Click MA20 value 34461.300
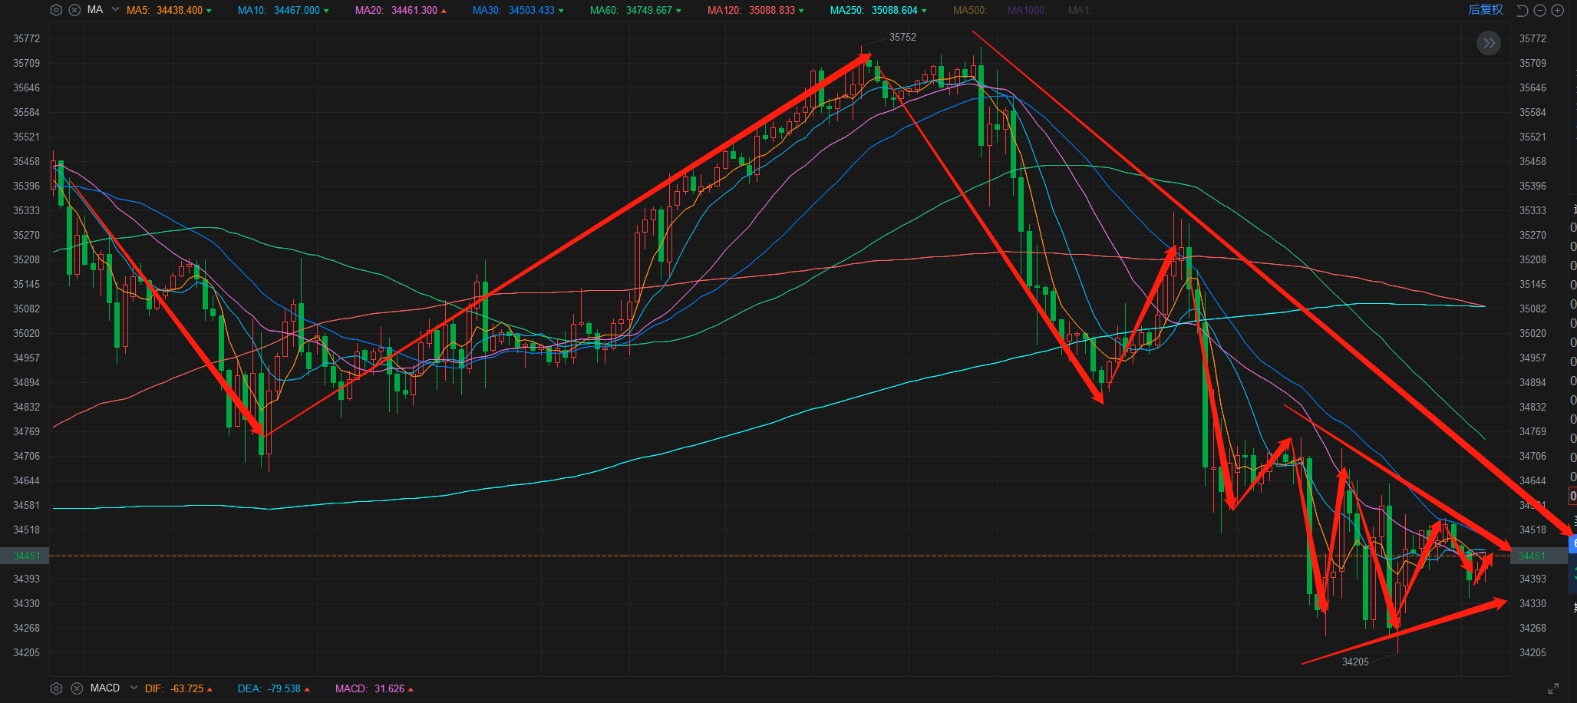The height and width of the screenshot is (703, 1577). tap(414, 10)
